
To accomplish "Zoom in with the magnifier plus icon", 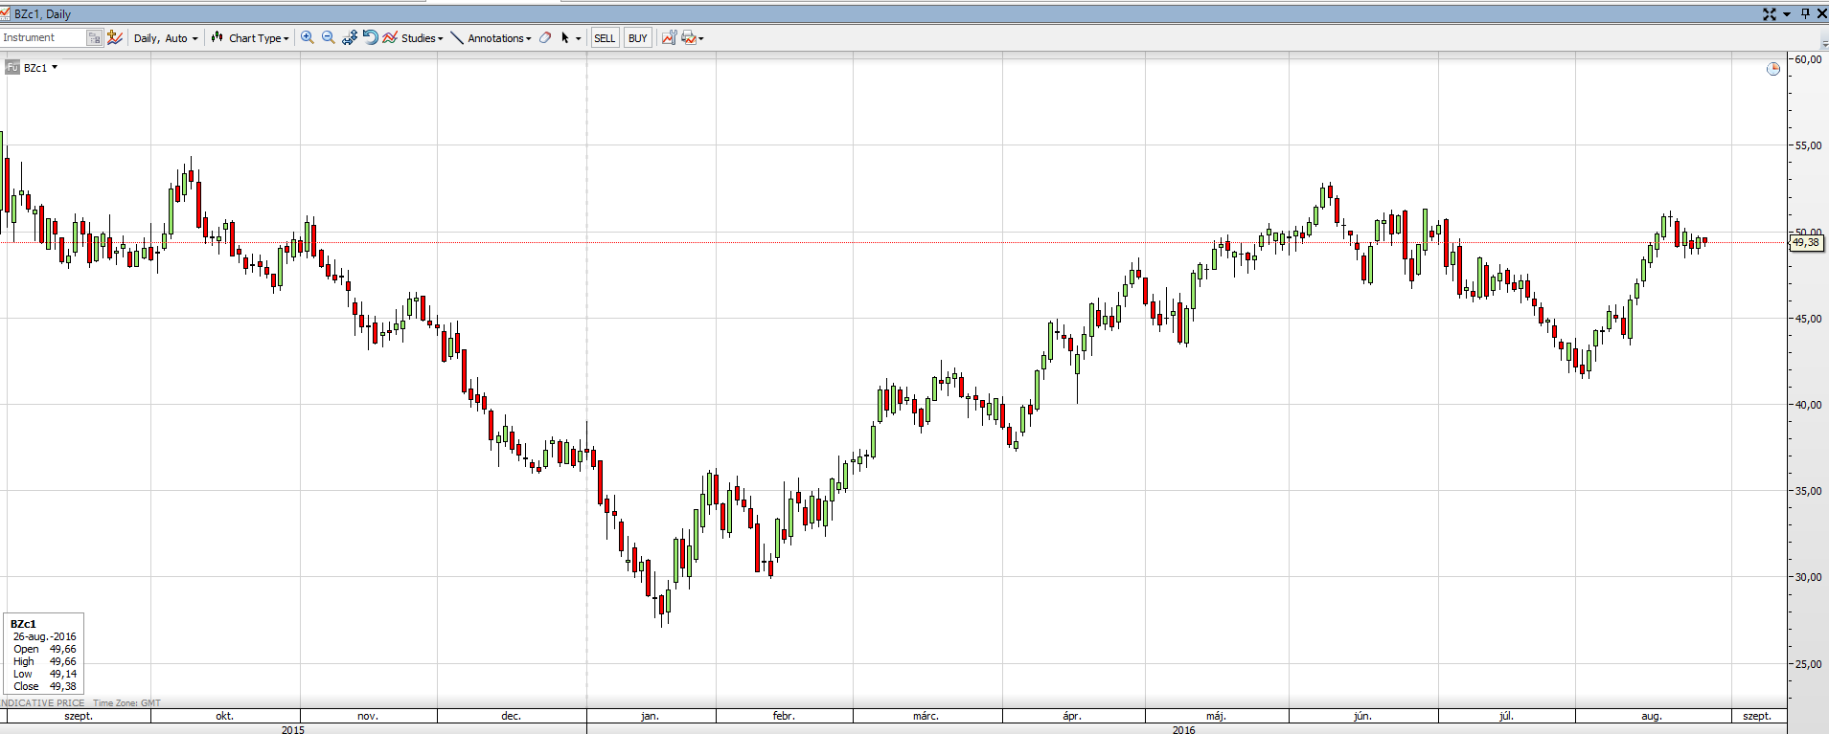I will tap(308, 37).
